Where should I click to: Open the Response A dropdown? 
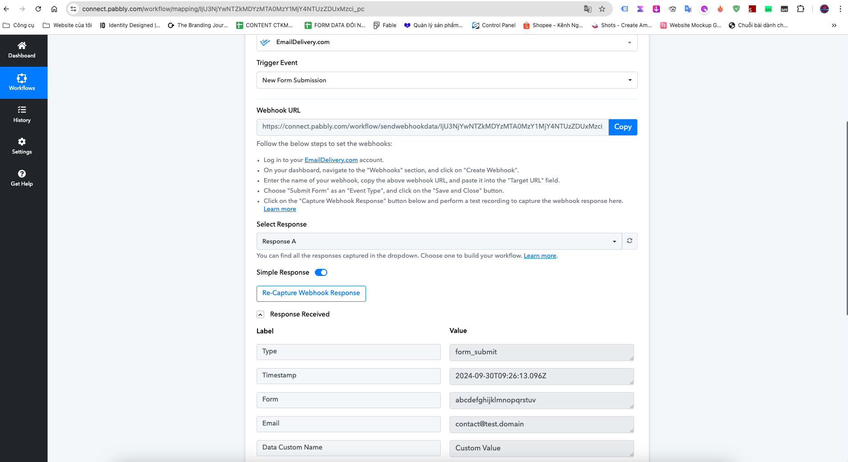pyautogui.click(x=439, y=241)
